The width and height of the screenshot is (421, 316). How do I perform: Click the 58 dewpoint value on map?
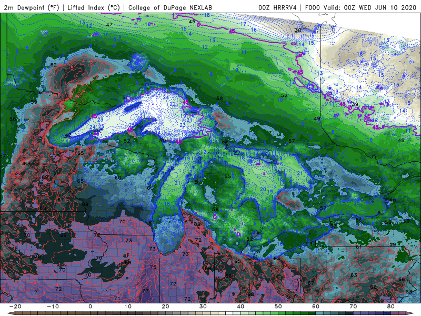(x=219, y=98)
